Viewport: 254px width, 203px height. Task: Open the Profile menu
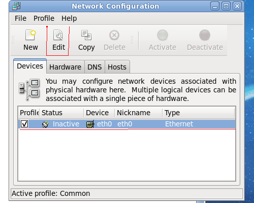(x=44, y=18)
